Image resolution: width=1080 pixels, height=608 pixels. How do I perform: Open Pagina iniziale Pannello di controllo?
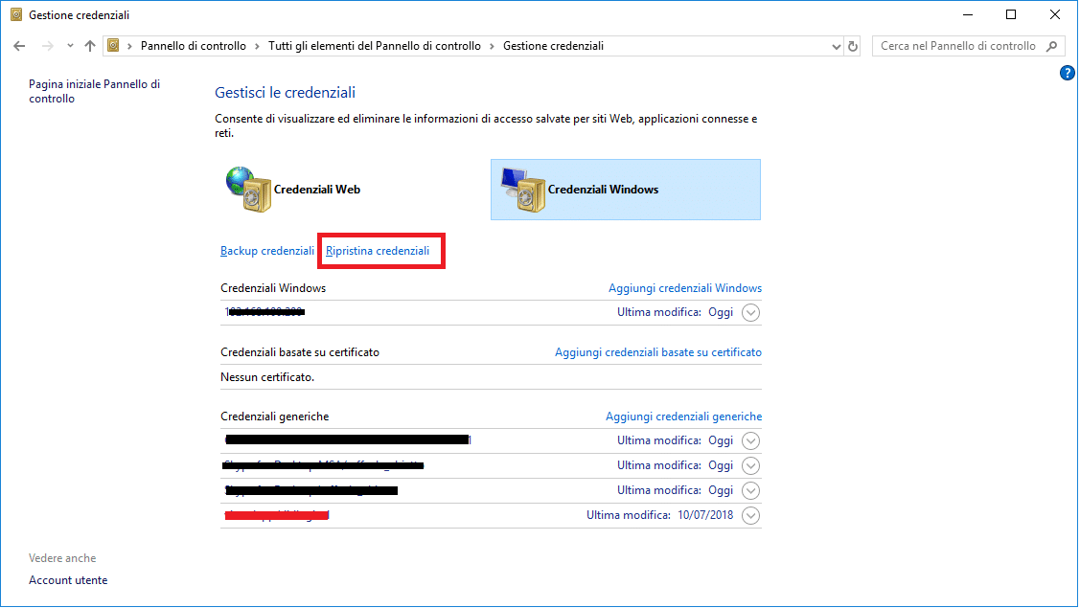pyautogui.click(x=94, y=91)
